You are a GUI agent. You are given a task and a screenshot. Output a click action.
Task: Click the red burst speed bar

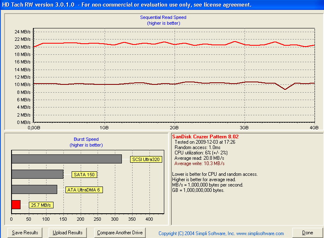point(16,205)
